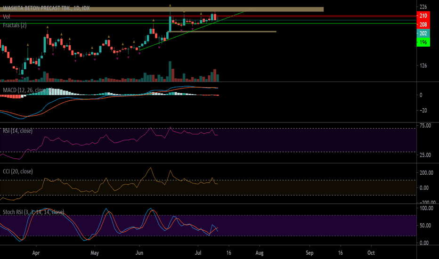Select the Stoch RSI indicator label
439x259 pixels.
pyautogui.click(x=33, y=212)
